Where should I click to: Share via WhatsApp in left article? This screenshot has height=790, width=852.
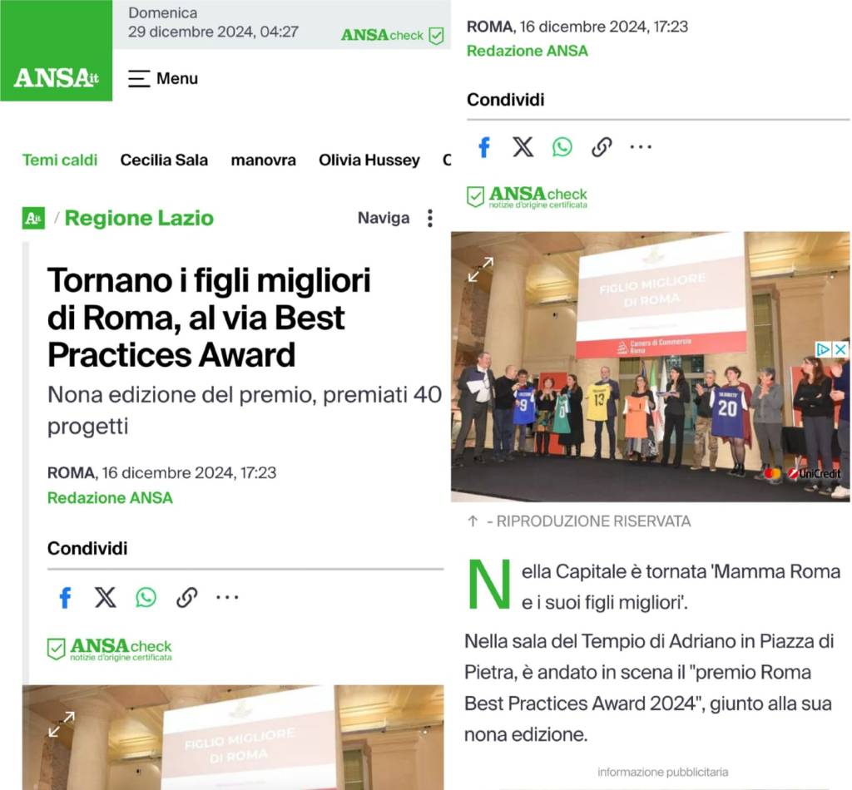(x=146, y=597)
